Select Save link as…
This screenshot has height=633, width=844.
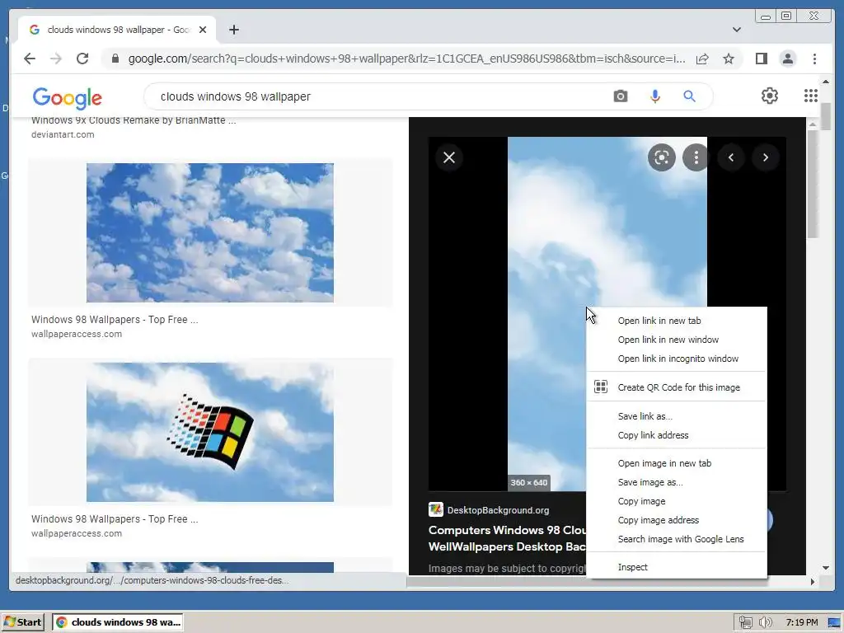(676, 416)
